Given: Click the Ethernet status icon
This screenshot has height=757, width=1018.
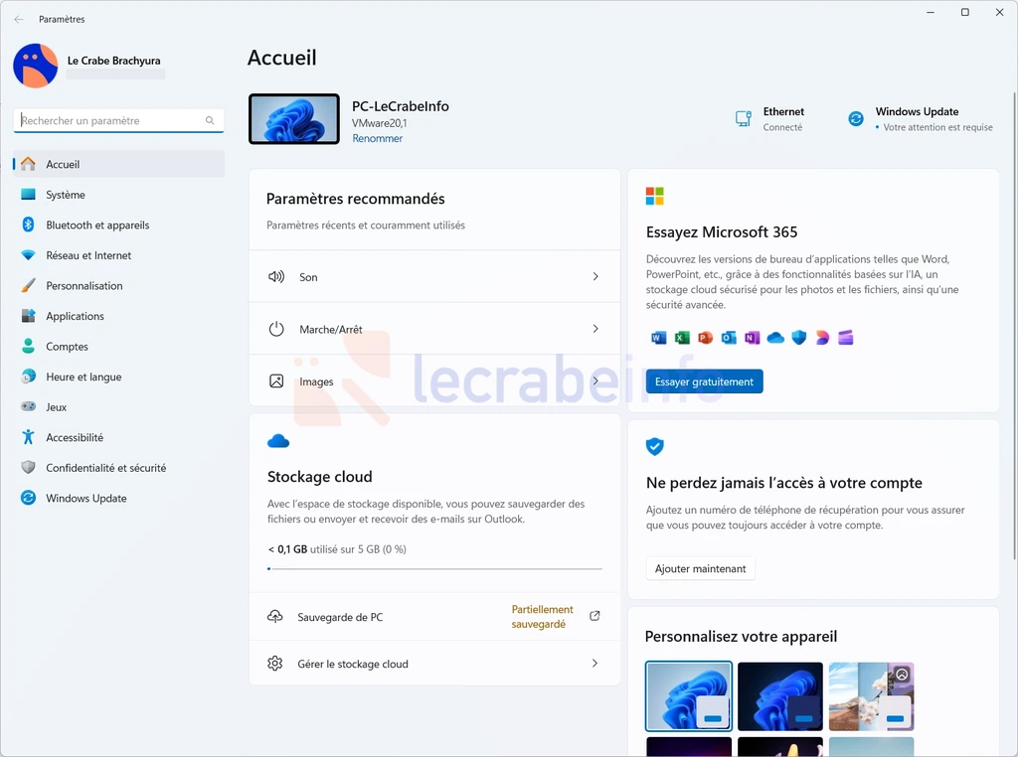Looking at the screenshot, I should tap(742, 117).
